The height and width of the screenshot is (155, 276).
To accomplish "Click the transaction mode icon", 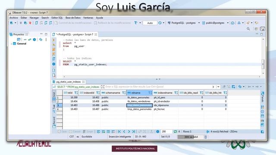I will (x=136, y=23).
